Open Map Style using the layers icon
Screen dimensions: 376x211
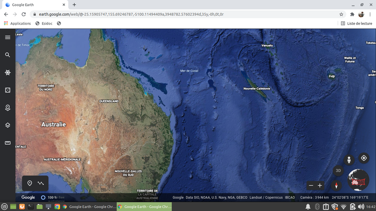point(8,125)
